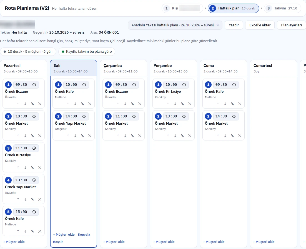
Task: Go to step 1 Kişi
Action: 182,8
